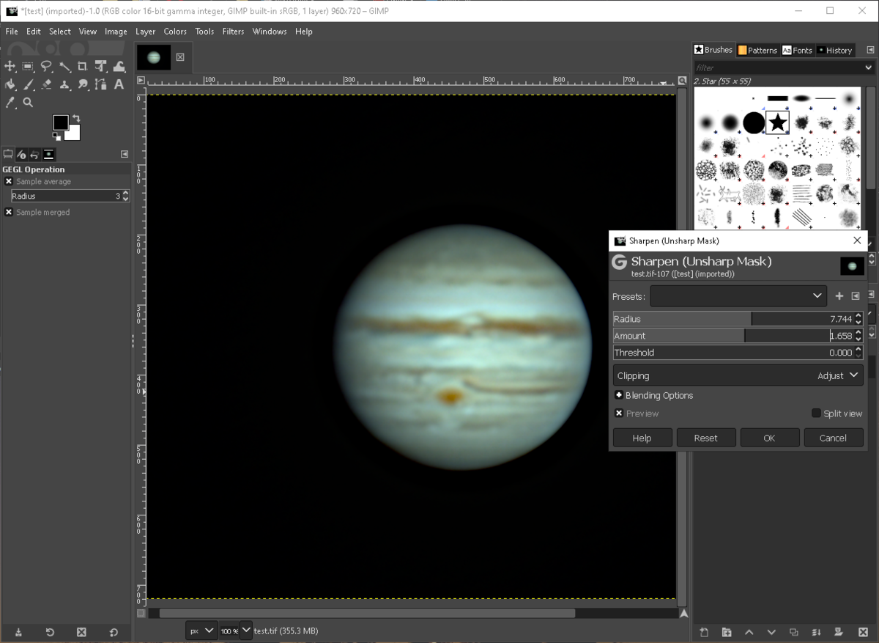Open the Presets dropdown

(x=738, y=296)
